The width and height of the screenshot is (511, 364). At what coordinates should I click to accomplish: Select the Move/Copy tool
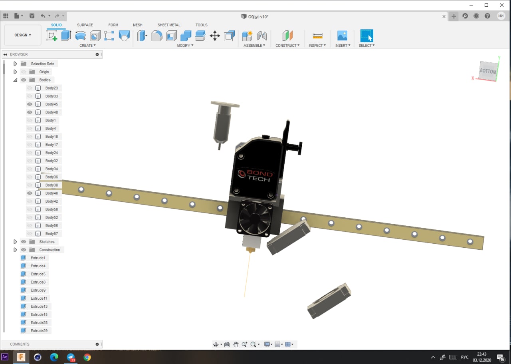(215, 36)
